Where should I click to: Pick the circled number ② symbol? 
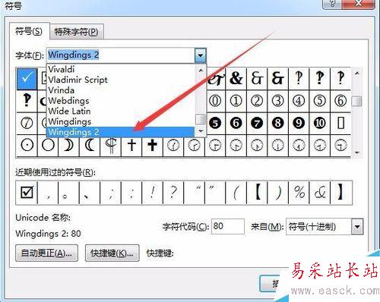pos(257,101)
